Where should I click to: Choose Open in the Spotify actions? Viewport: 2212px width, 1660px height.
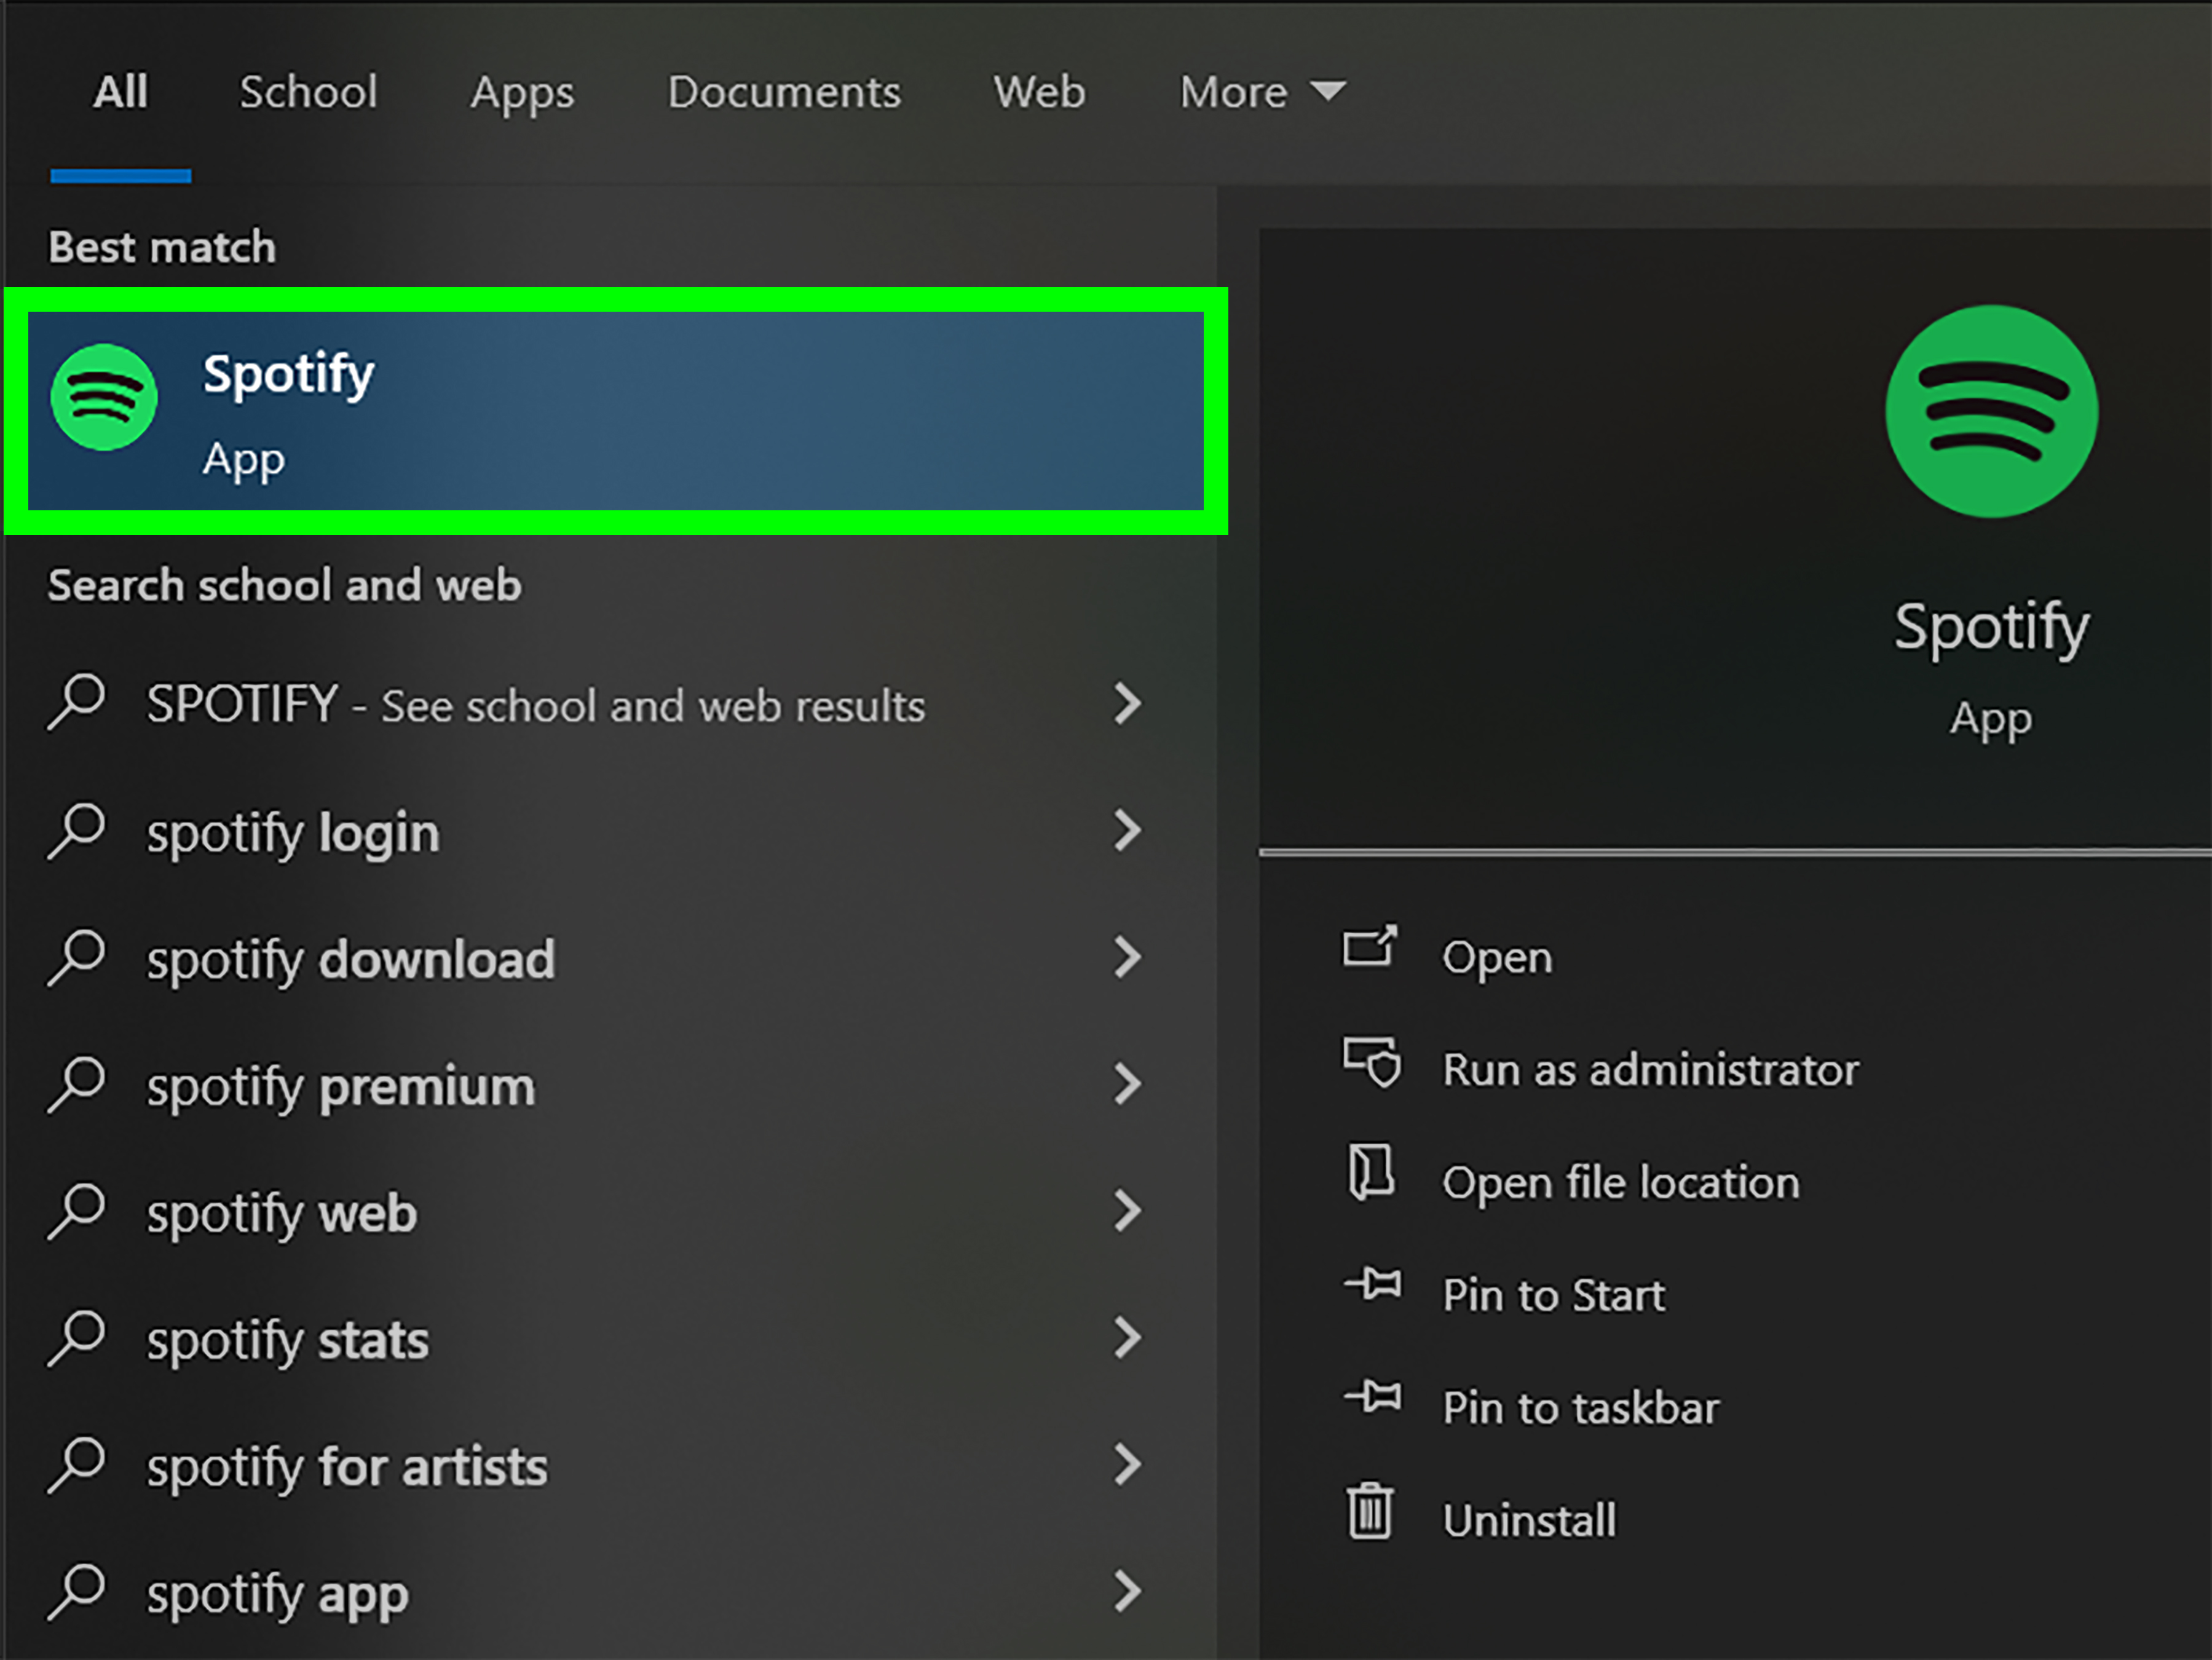point(1497,958)
